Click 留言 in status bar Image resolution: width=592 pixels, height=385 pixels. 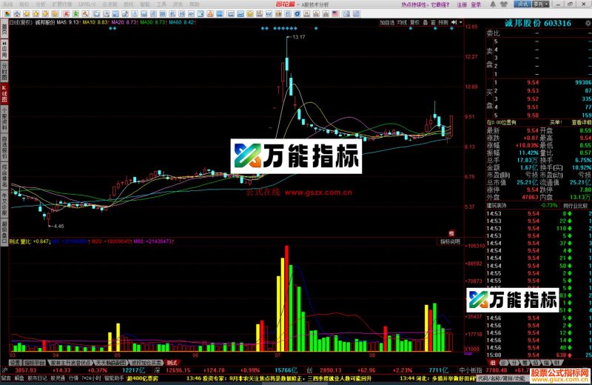tap(6, 378)
